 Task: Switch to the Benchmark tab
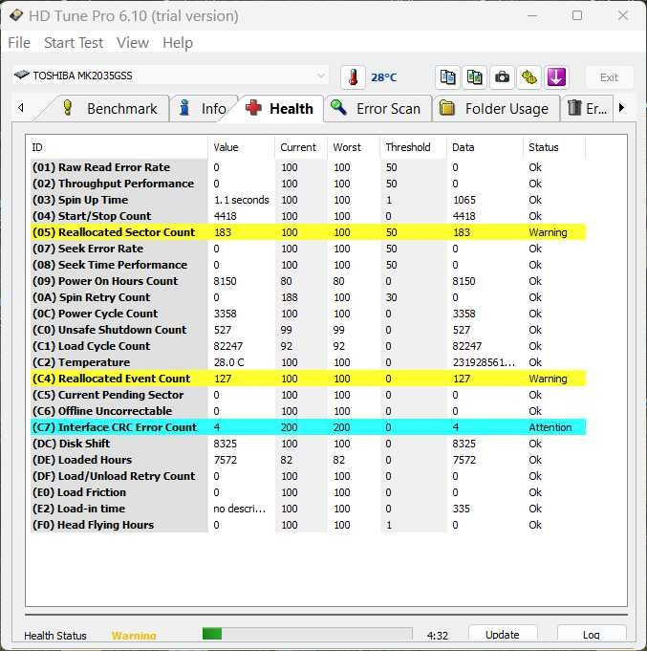(x=109, y=109)
